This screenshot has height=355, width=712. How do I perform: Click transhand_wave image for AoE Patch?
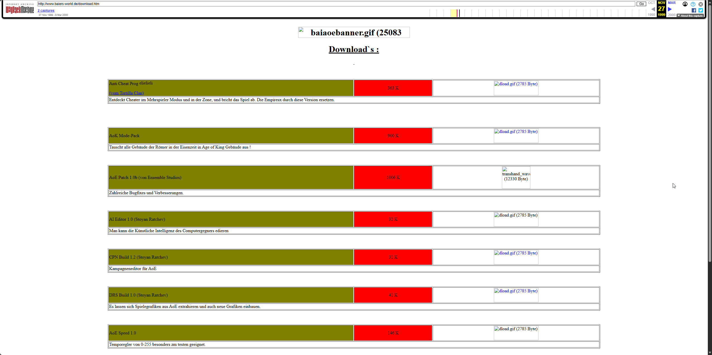pyautogui.click(x=516, y=177)
